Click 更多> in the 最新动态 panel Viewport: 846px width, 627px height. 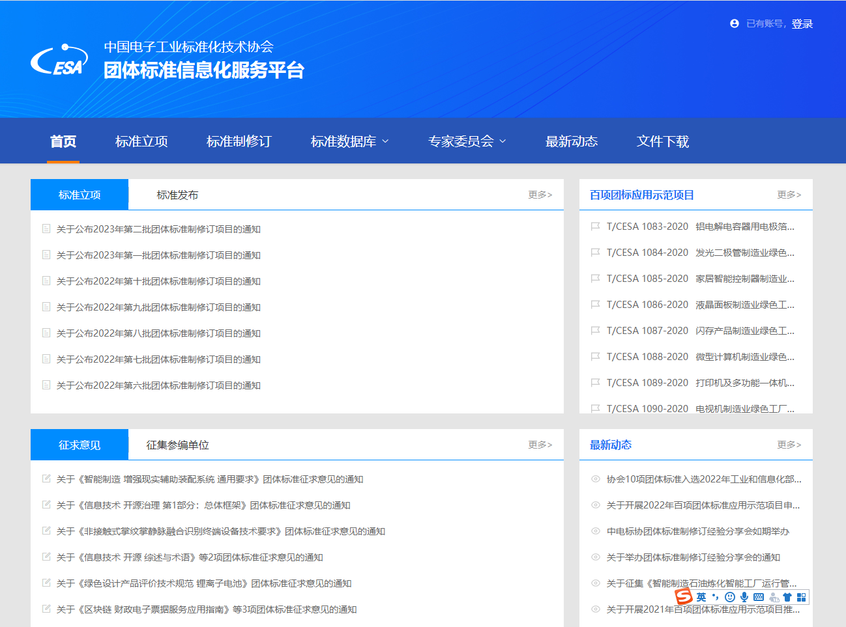click(x=789, y=445)
